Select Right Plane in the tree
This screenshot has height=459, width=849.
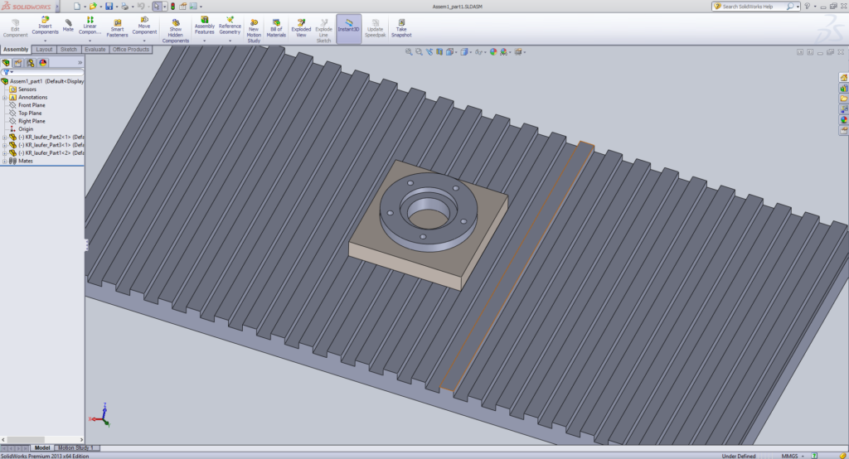(x=32, y=121)
